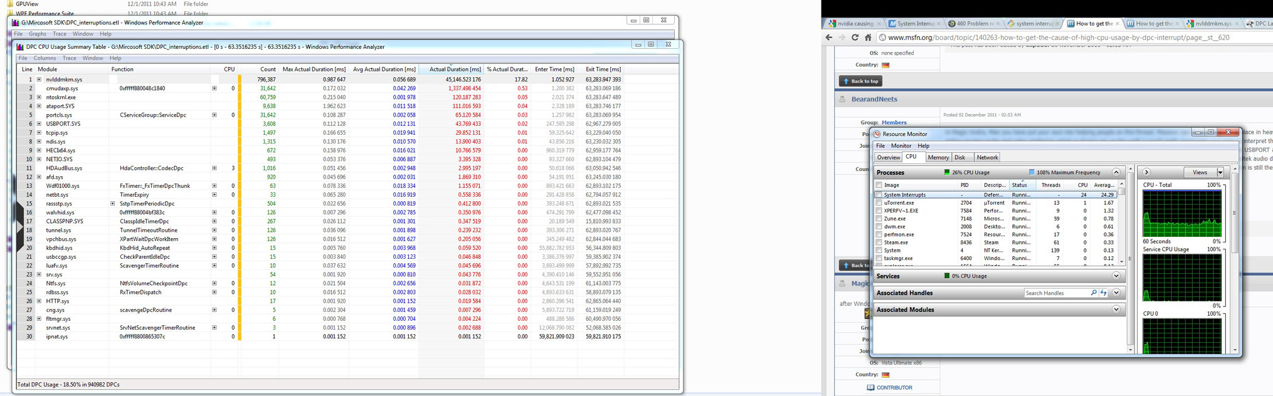Expand the ntoskrnl.exe module row

tap(39, 97)
